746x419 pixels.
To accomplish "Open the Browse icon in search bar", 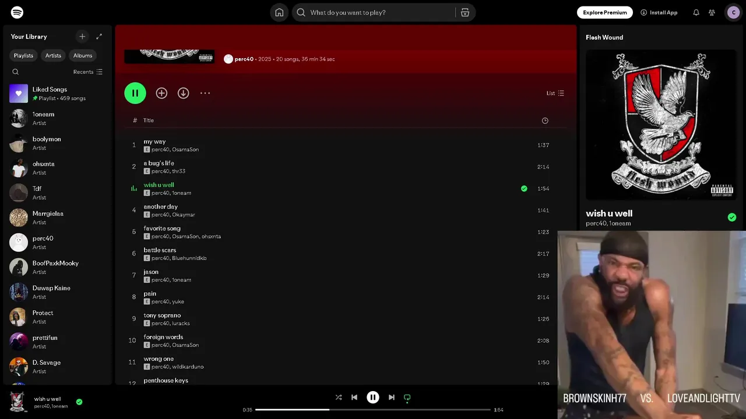I will point(465,12).
